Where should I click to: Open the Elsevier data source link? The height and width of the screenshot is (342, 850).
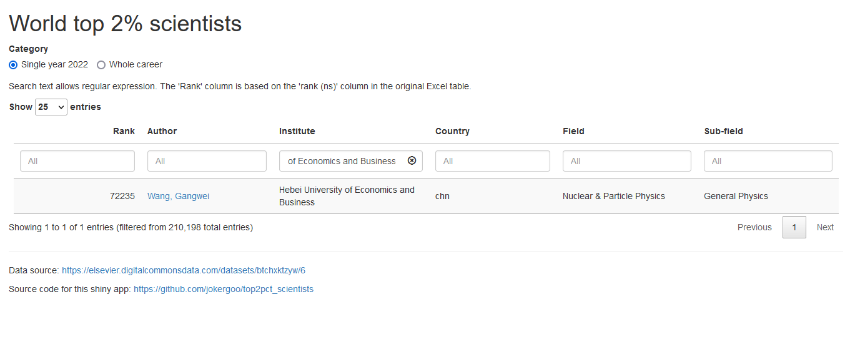coord(183,270)
